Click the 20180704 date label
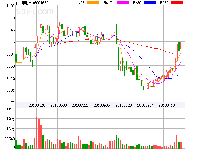Image resolution: width=204 pixels, height=149 pixels. [x=145, y=105]
